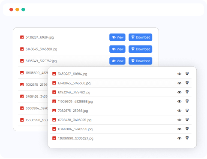Click download icon for 11905609_4828868.jpg

[x=187, y=101]
